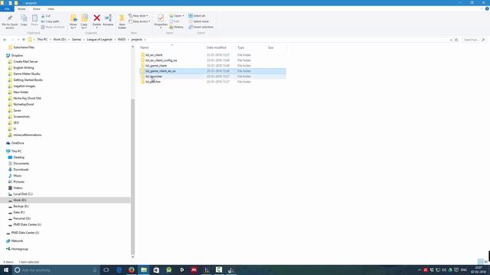
Task: Click Paste shortcut in the ribbon
Action: coord(53,27)
